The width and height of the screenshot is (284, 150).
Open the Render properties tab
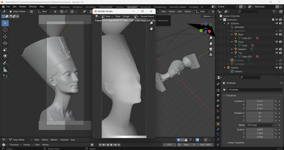click(218, 90)
